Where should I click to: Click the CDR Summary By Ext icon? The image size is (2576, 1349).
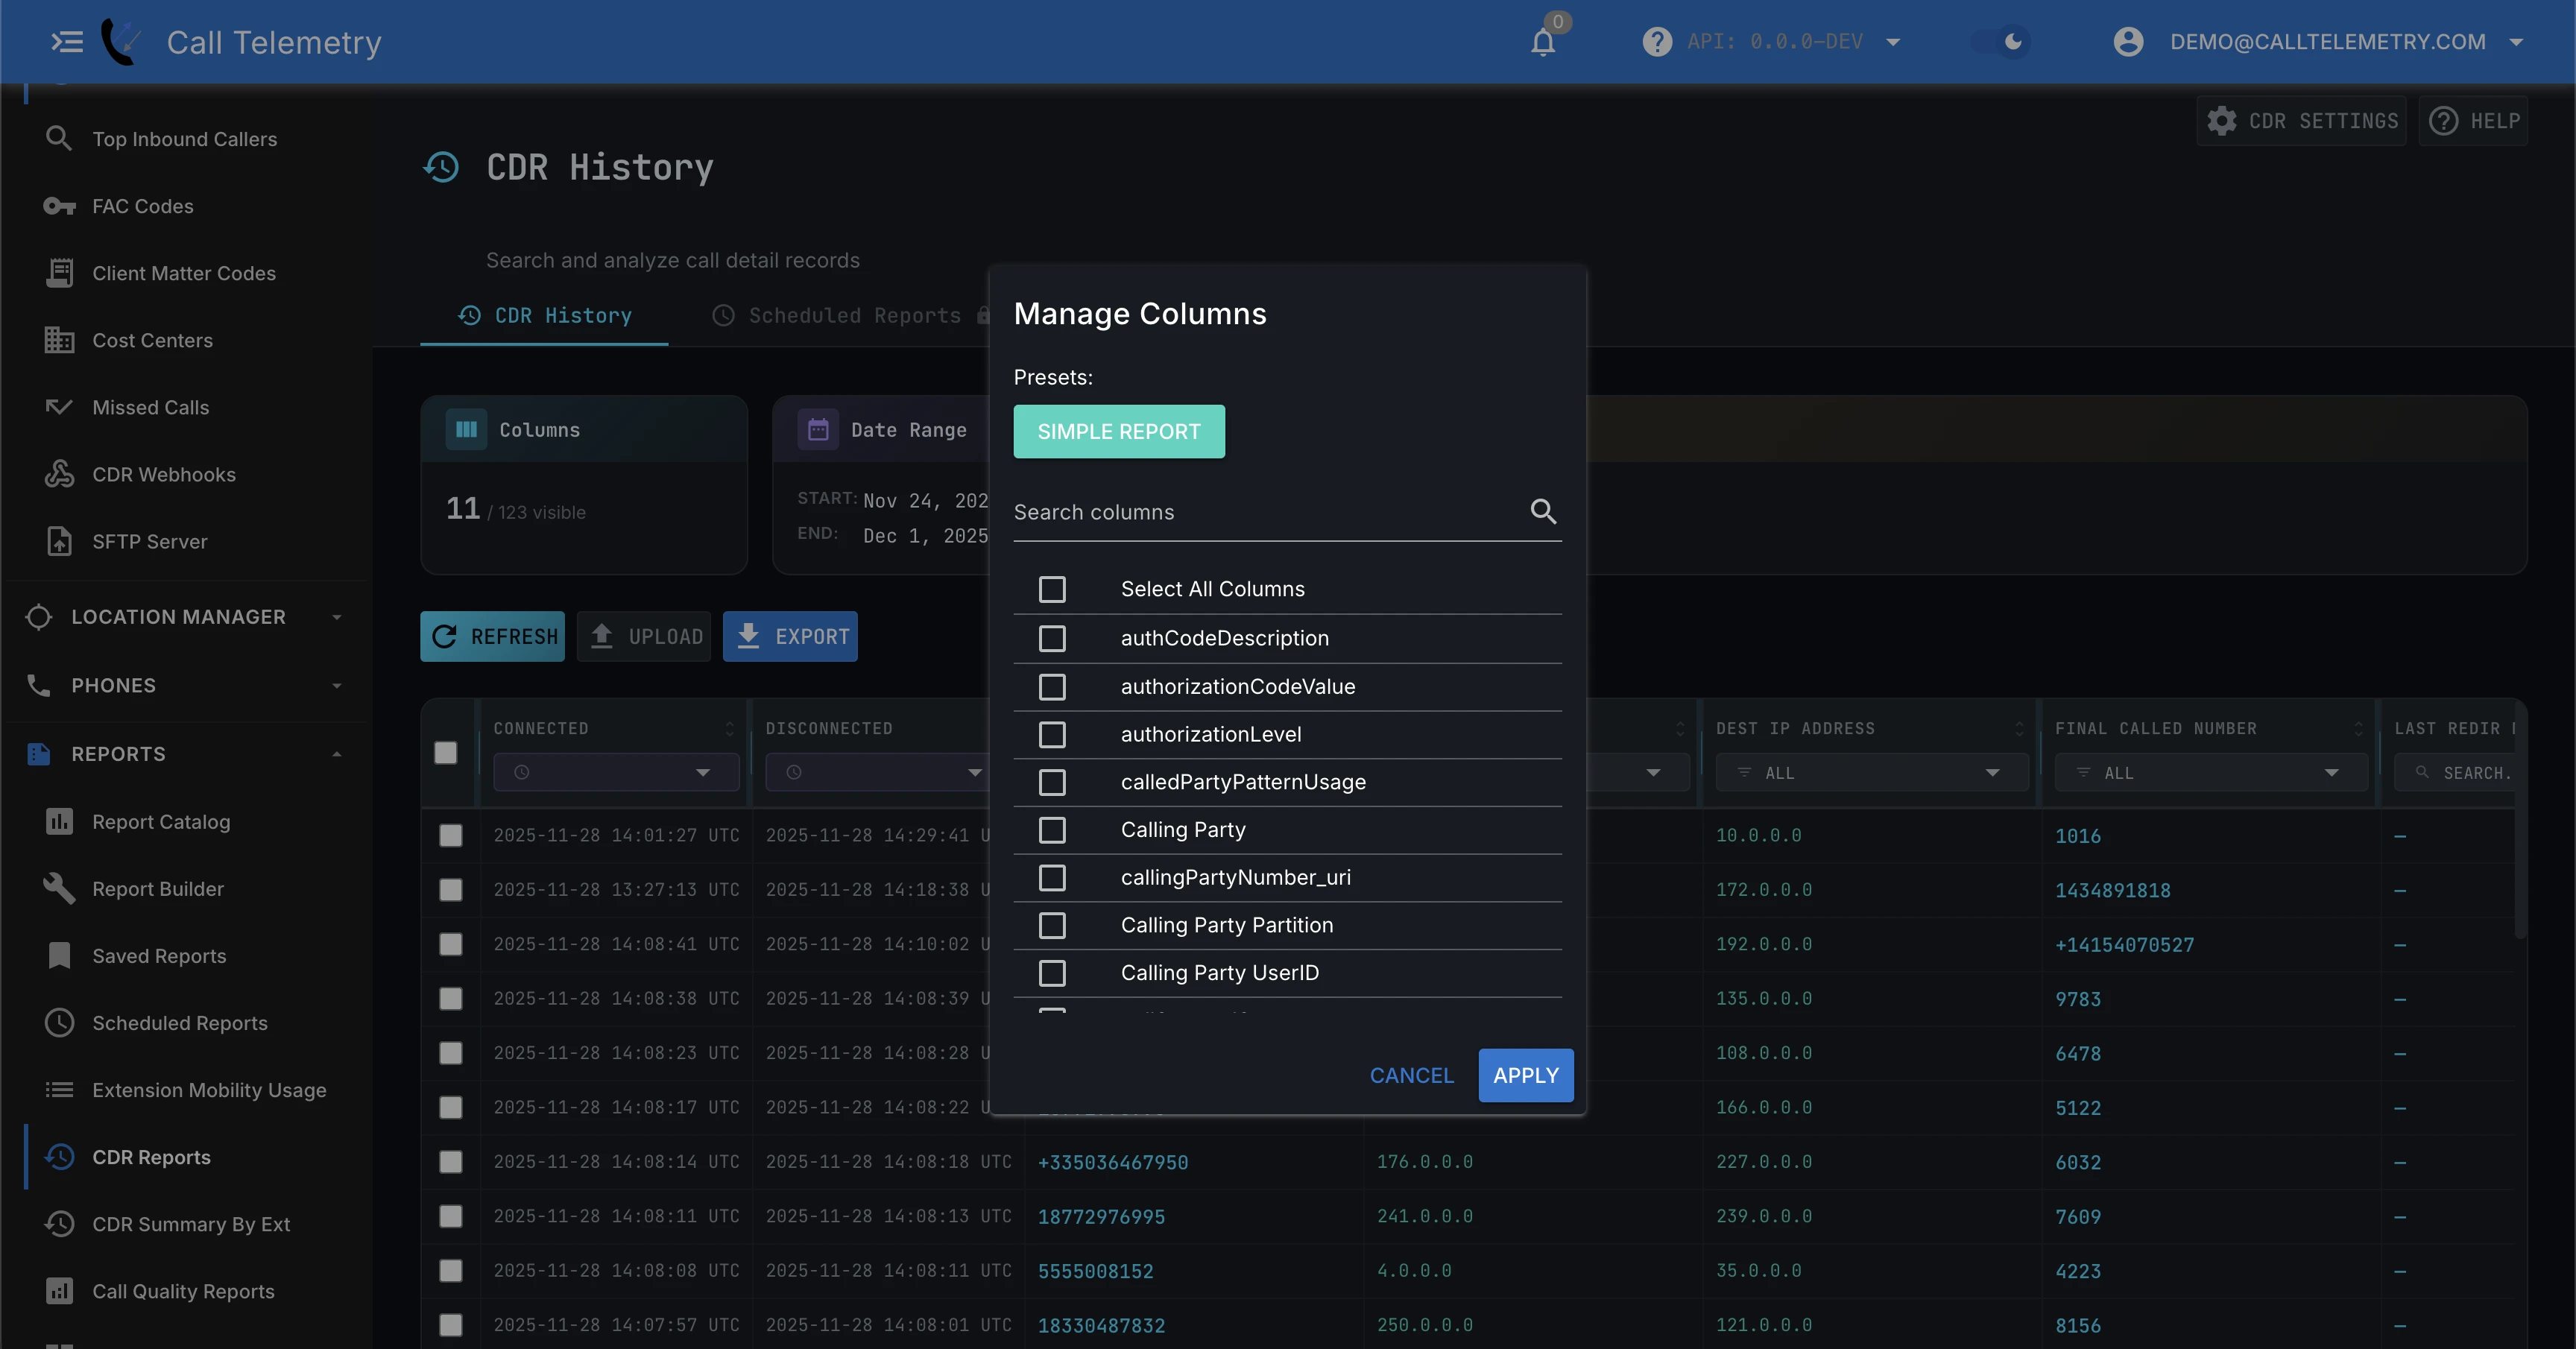pyautogui.click(x=59, y=1224)
